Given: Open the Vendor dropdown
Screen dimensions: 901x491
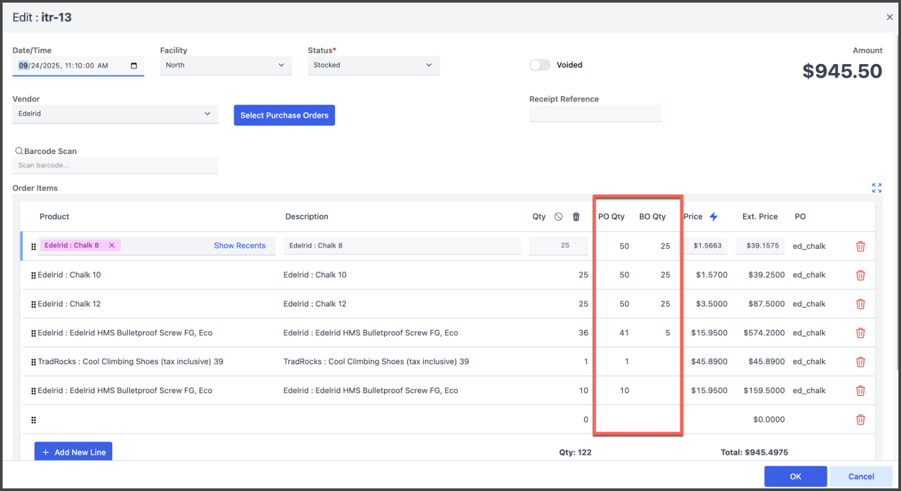Looking at the screenshot, I should 115,114.
